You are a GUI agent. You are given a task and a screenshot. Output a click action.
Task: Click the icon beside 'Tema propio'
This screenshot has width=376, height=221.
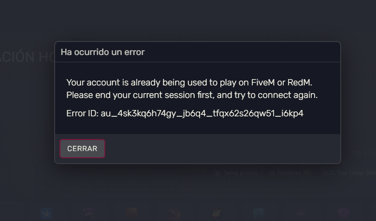[217, 173]
